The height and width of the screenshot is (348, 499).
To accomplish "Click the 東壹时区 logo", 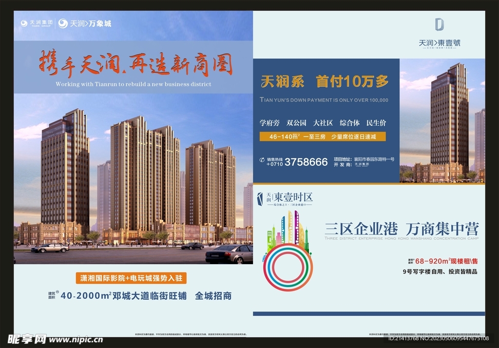I will tap(285, 199).
